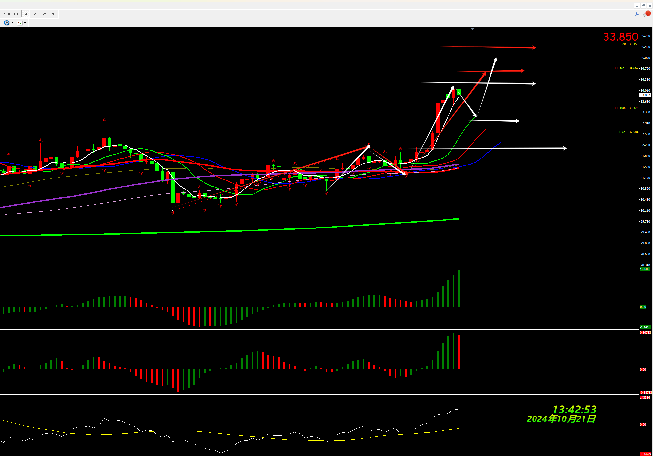Click the 2024年10月21日 date label
The width and height of the screenshot is (653, 456).
click(561, 419)
